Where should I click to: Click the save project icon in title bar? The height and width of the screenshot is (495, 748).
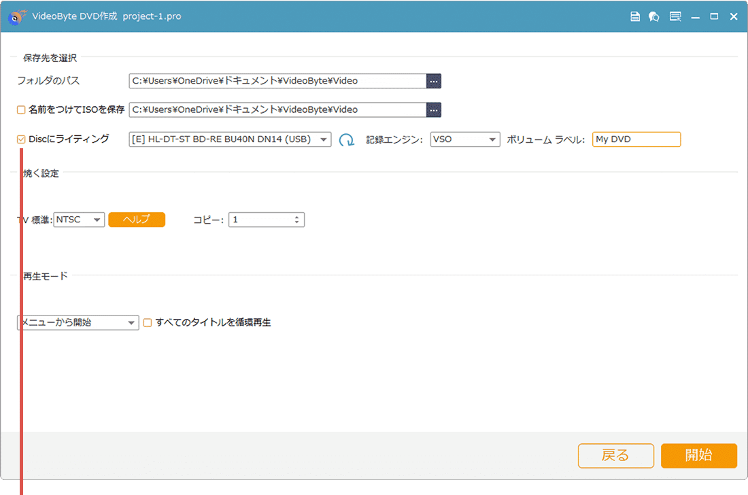click(635, 16)
